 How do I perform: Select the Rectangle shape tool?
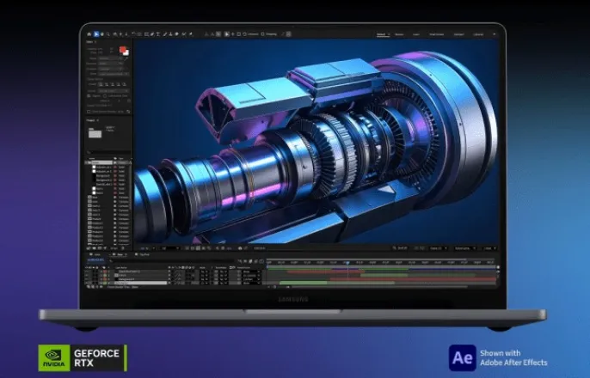(x=146, y=34)
